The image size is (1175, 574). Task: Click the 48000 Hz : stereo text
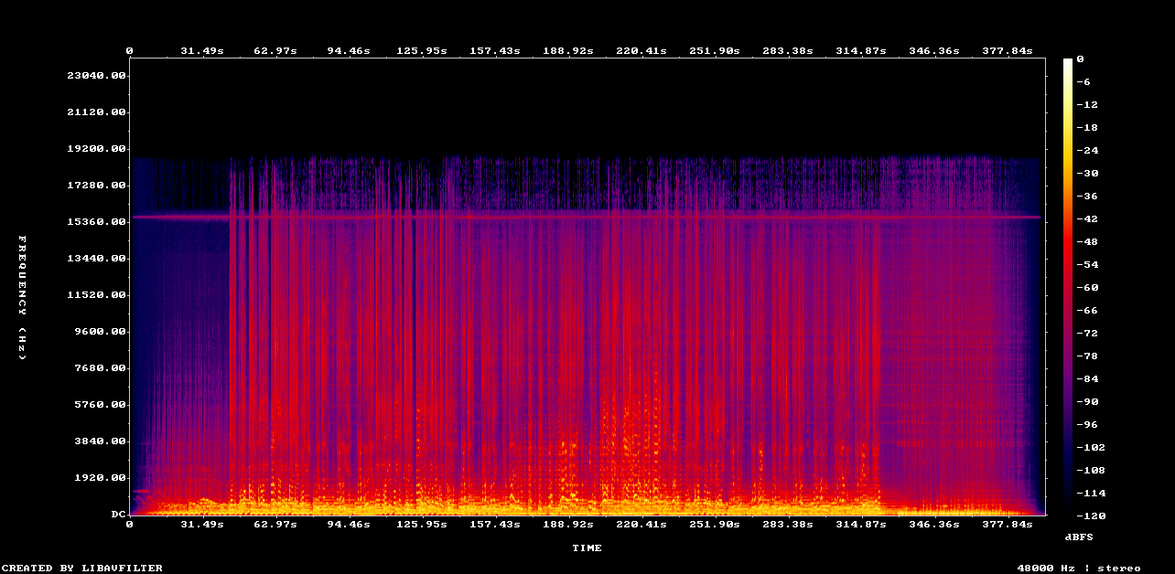point(1079,568)
